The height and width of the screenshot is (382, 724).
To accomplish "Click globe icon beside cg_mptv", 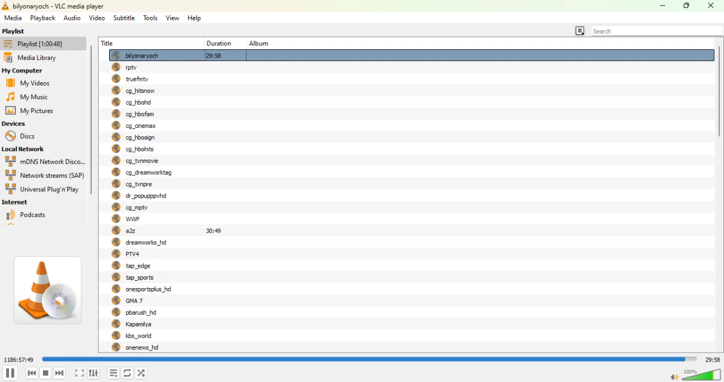I will coord(117,207).
